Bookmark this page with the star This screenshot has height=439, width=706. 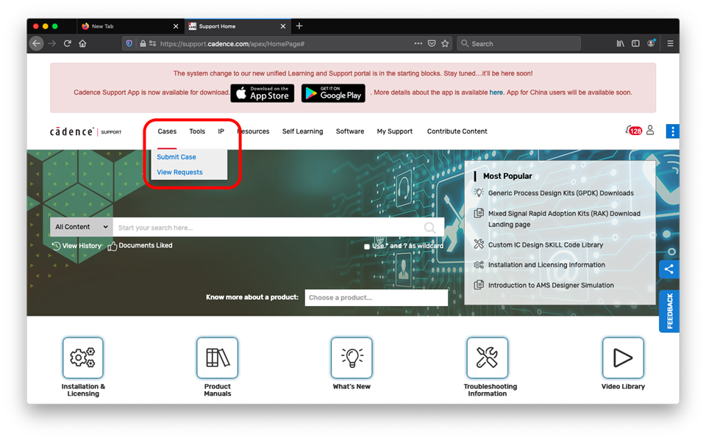pos(446,43)
